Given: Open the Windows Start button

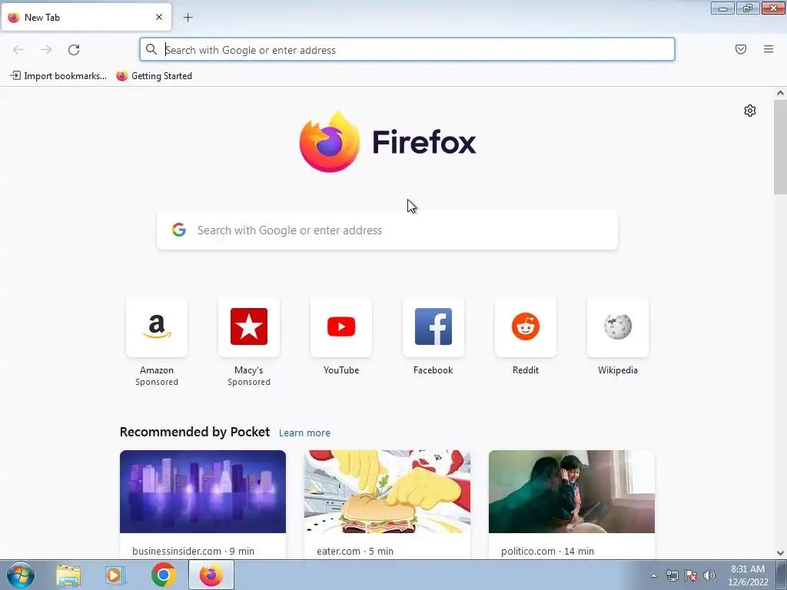Looking at the screenshot, I should 21,575.
